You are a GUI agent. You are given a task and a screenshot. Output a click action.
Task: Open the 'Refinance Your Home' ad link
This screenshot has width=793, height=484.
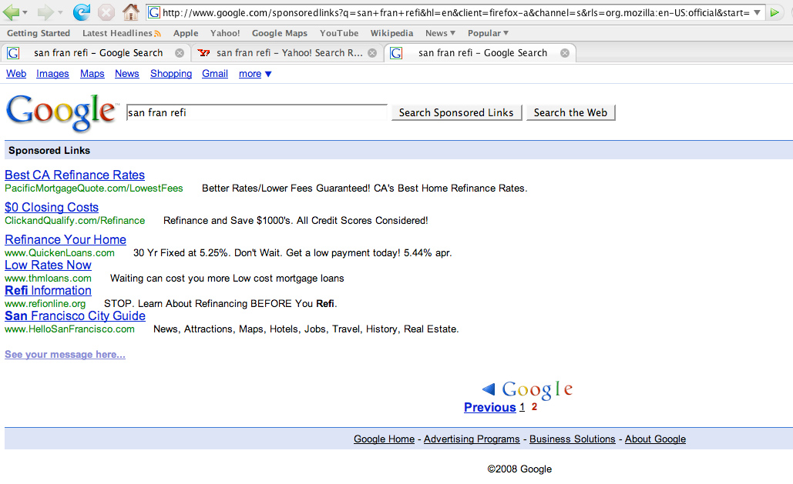pyautogui.click(x=66, y=239)
